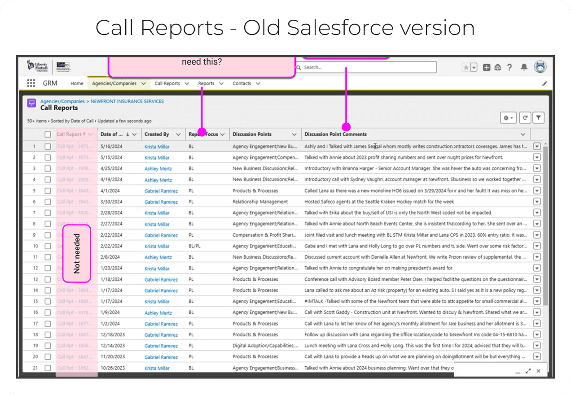Open the notifications bell
Screen dimensions: 571x395
click(524, 67)
